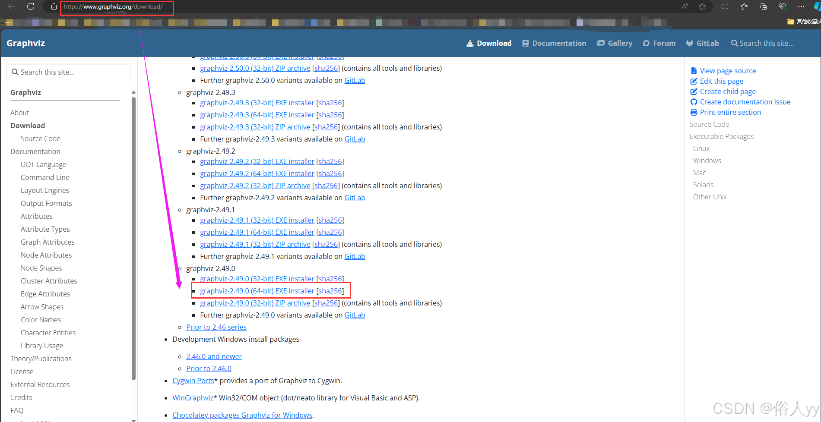The image size is (821, 422).
Task: Jump to Windows section in page contents
Action: coord(707,161)
